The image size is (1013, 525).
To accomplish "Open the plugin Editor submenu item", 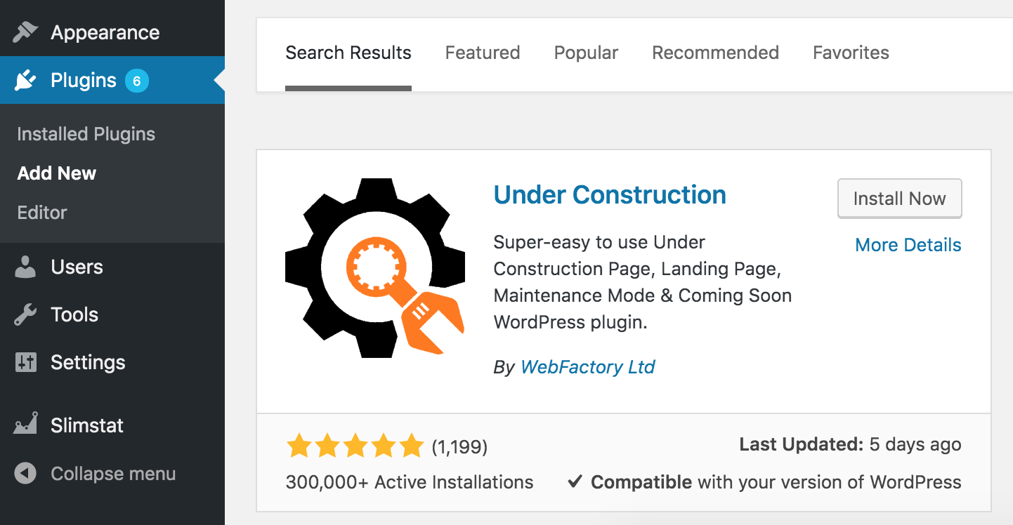I will (x=42, y=213).
